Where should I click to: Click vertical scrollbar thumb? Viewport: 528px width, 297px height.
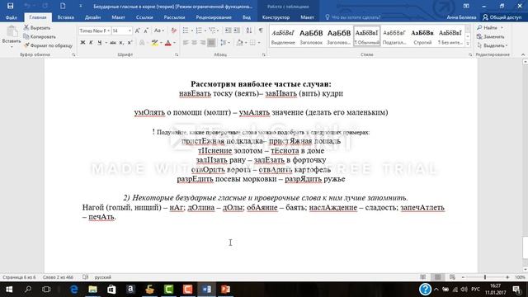coord(525,247)
